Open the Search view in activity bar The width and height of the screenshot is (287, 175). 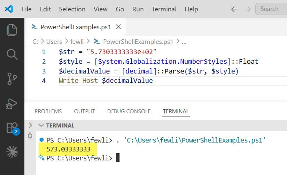(12, 54)
